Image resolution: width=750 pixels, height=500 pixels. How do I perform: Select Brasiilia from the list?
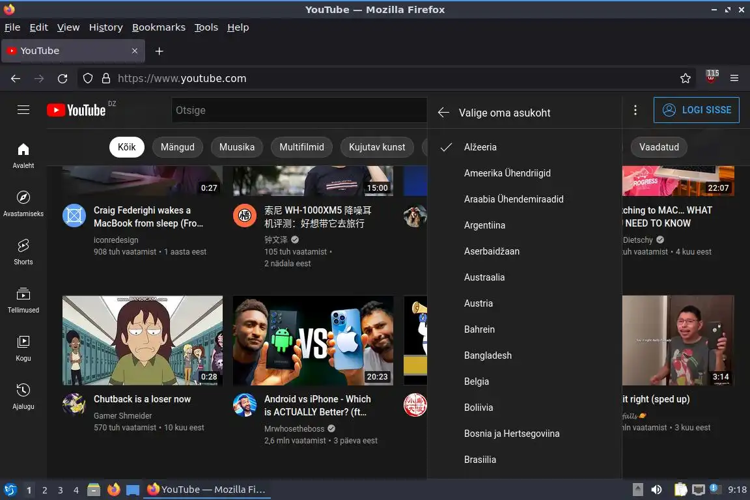[525, 460]
